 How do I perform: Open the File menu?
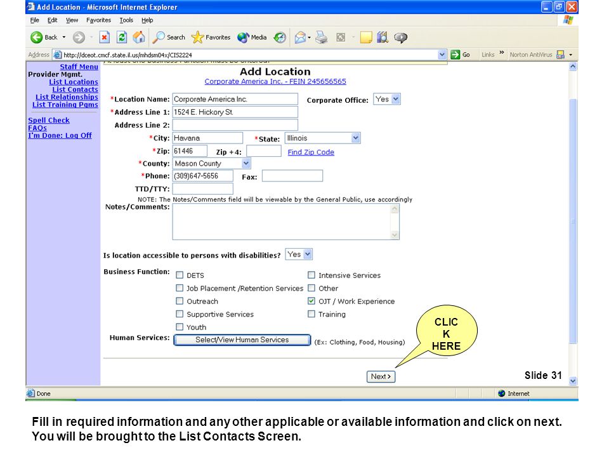tap(34, 20)
